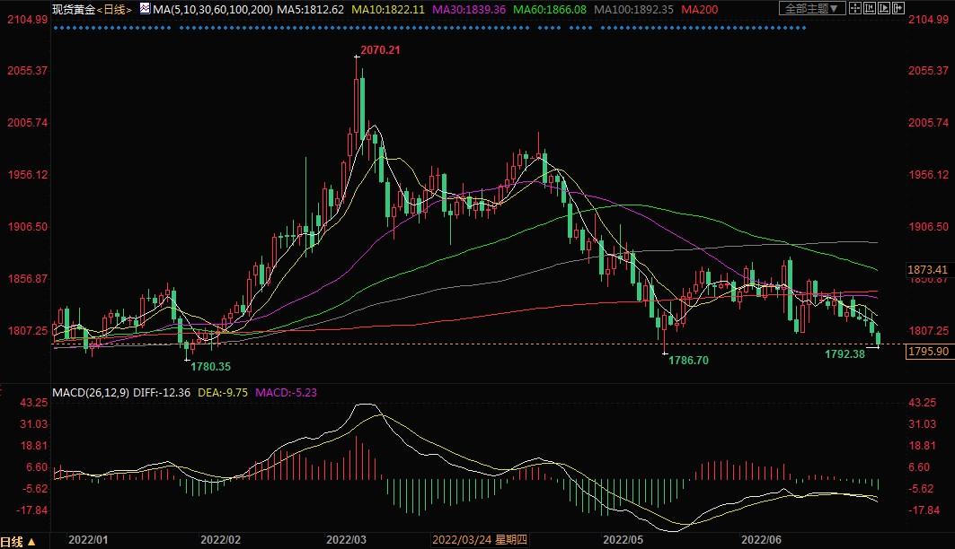Click the 1795.90 current price tag
Screen dimensions: 955x549
pyautogui.click(x=929, y=351)
